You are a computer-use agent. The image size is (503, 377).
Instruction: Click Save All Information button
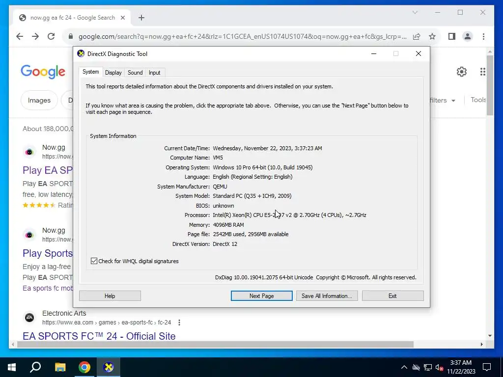tap(327, 296)
